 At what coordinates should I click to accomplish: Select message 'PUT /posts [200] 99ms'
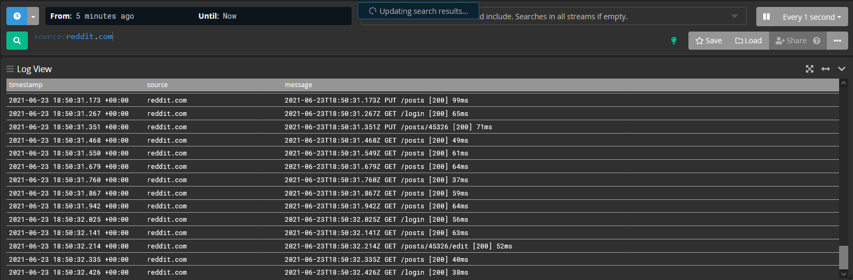376,100
